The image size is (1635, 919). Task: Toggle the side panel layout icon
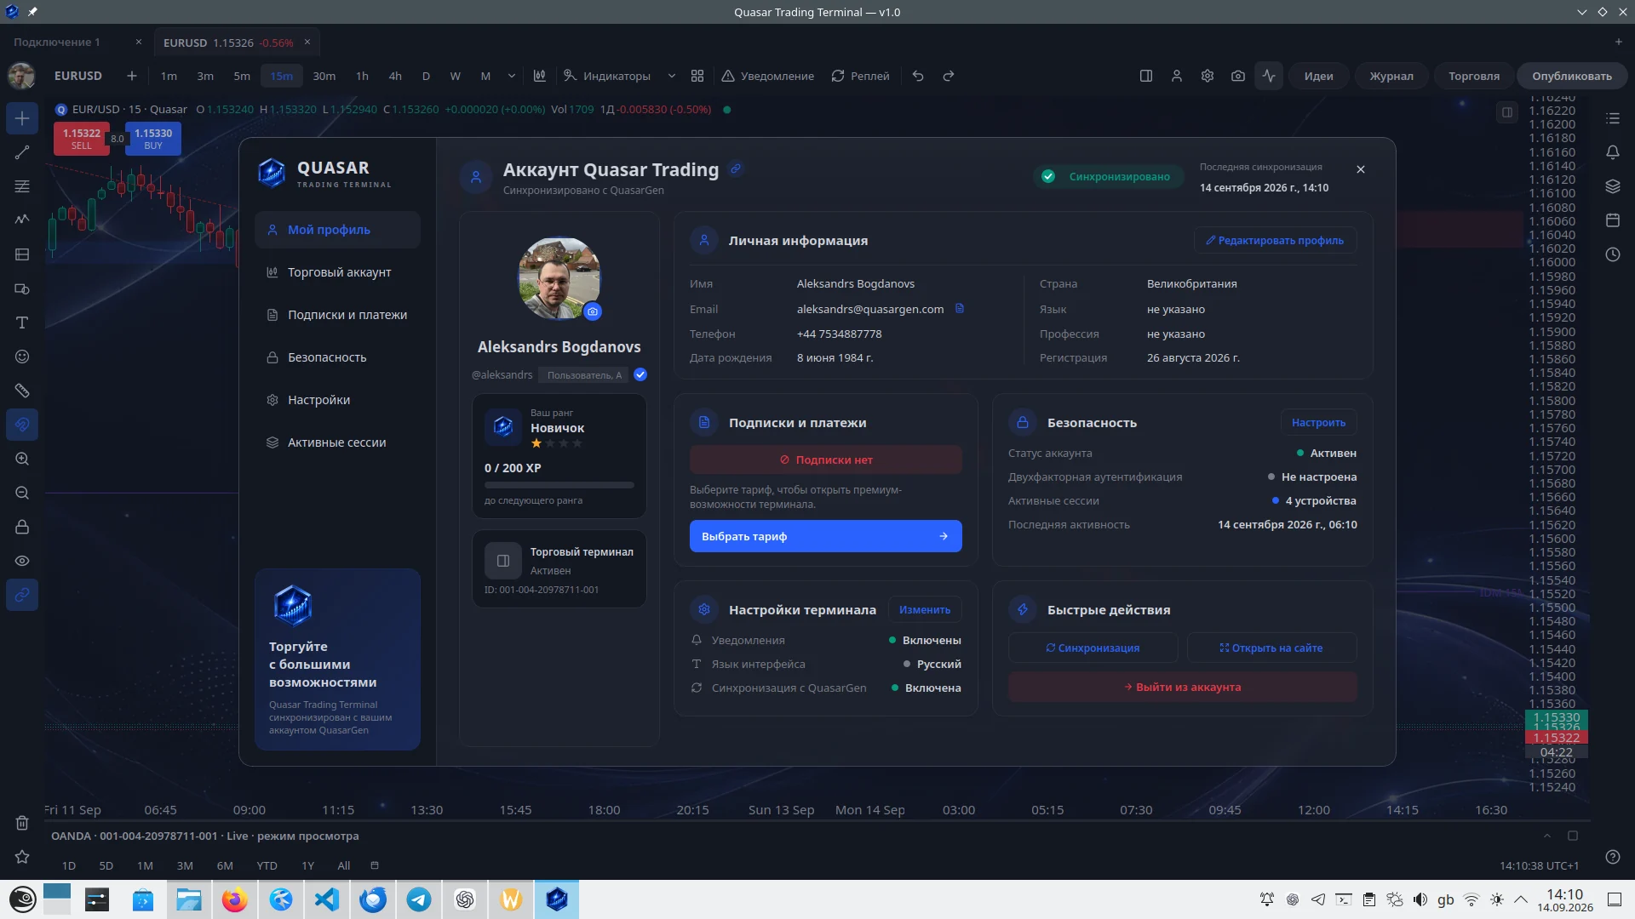(x=1146, y=76)
